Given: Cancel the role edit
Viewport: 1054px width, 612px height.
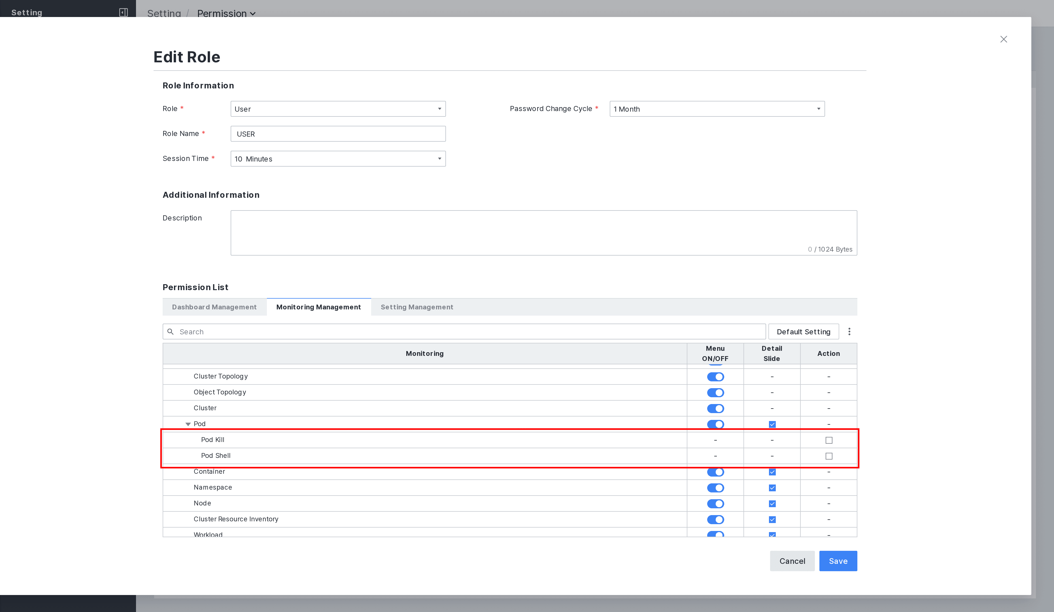Looking at the screenshot, I should 792,561.
